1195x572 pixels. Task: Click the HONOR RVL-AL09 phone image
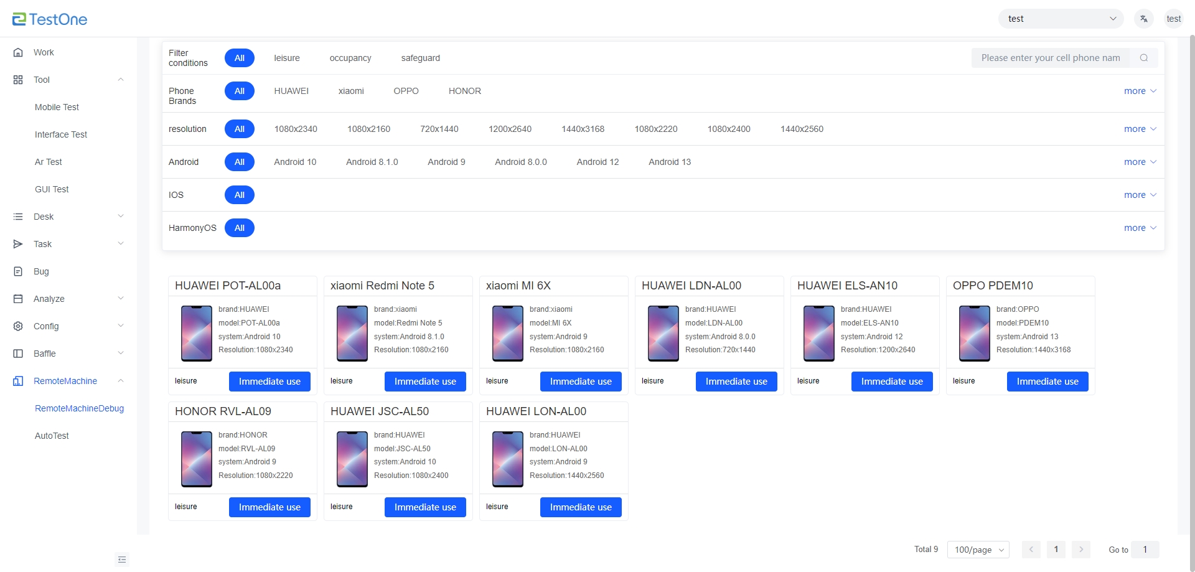(x=197, y=459)
